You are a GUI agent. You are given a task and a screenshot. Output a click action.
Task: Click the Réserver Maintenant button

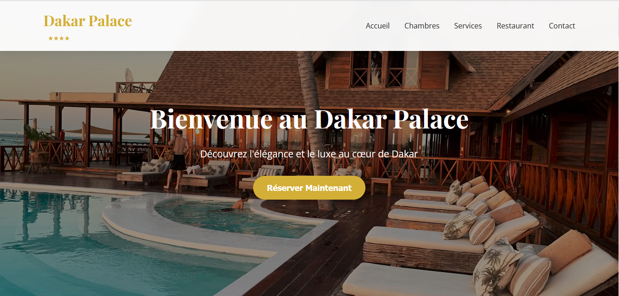point(309,188)
